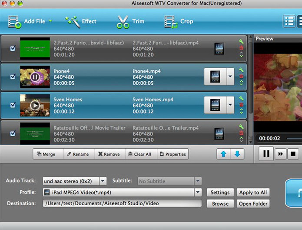Click output name Sven Homes.mp4

[153, 100]
